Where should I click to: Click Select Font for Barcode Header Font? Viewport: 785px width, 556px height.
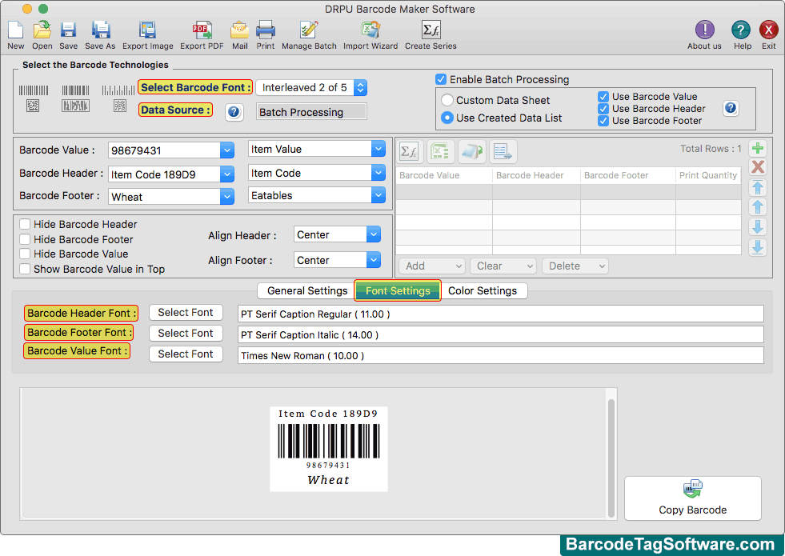tap(186, 312)
